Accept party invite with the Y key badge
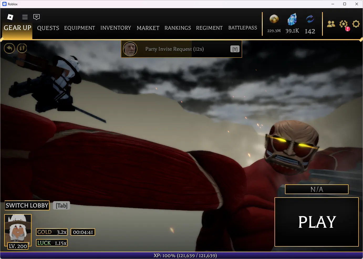The width and height of the screenshot is (363, 259). click(x=235, y=49)
